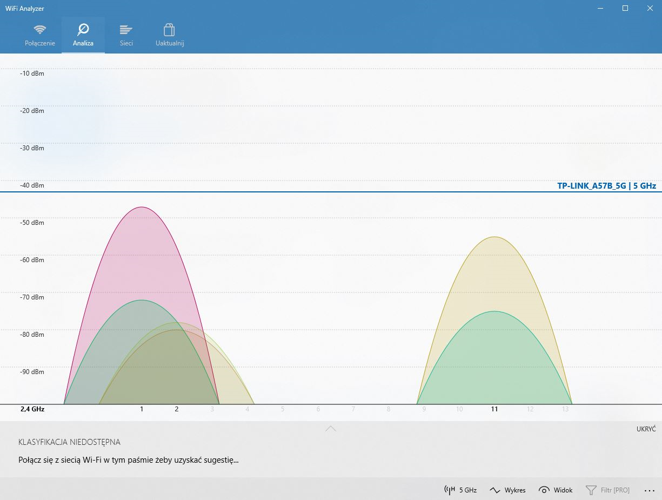Maximize the WiFi Analyzer window

(625, 8)
